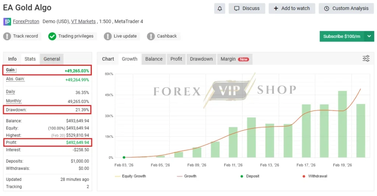Open Custom Analysis

pyautogui.click(x=346, y=8)
